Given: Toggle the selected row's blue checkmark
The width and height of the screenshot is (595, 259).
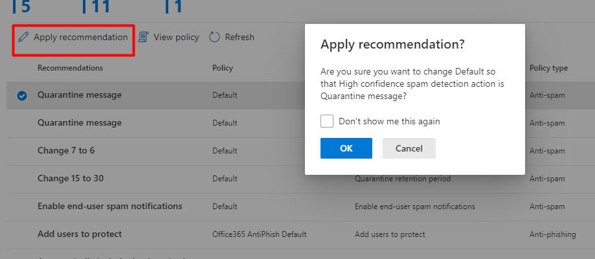Looking at the screenshot, I should pos(22,96).
